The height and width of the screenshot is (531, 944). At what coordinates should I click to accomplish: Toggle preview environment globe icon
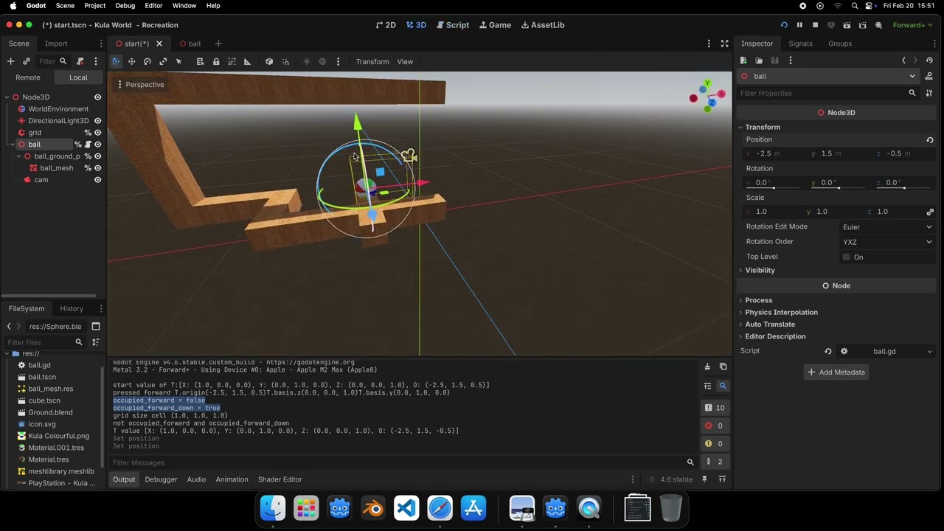[x=322, y=62]
